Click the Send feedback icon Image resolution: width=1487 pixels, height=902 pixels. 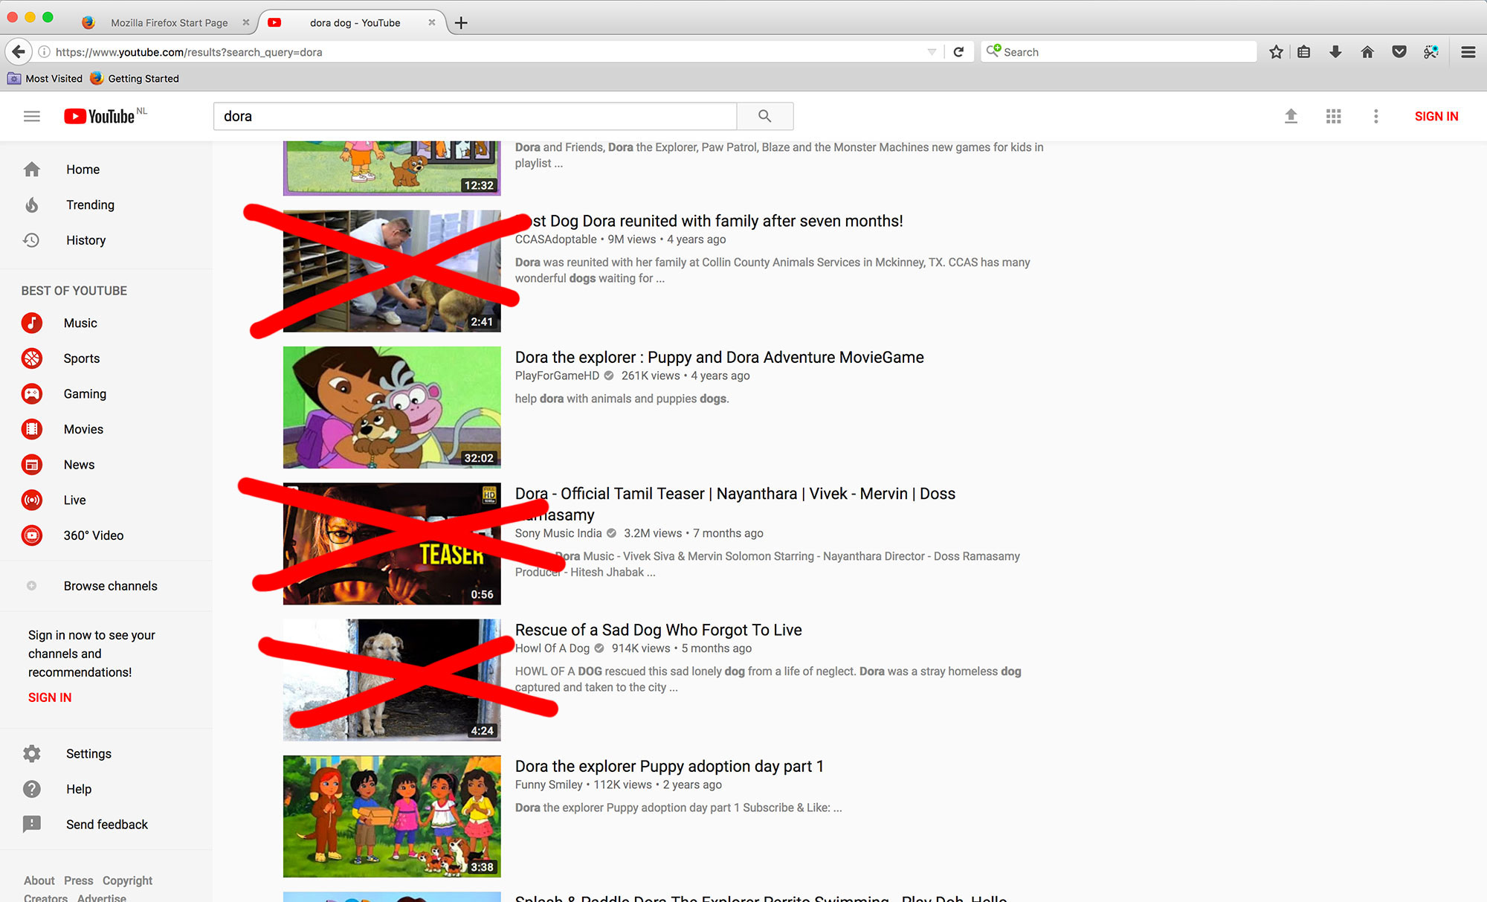pos(31,824)
